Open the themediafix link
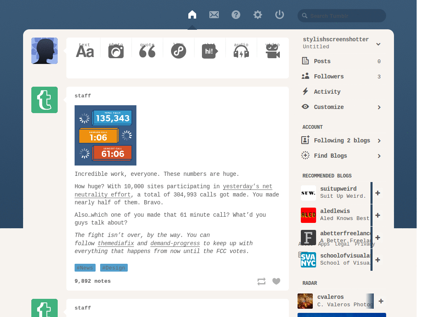The width and height of the screenshot is (422, 317). [116, 243]
